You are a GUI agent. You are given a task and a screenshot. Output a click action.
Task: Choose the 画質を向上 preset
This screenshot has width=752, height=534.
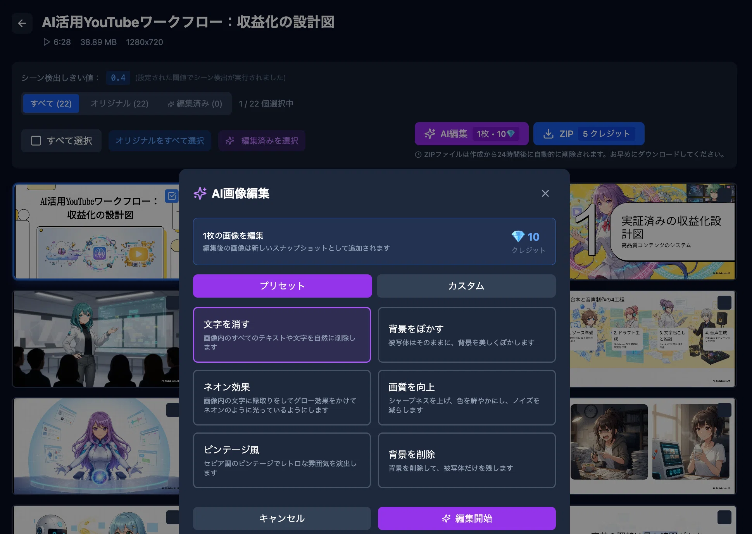pos(467,398)
